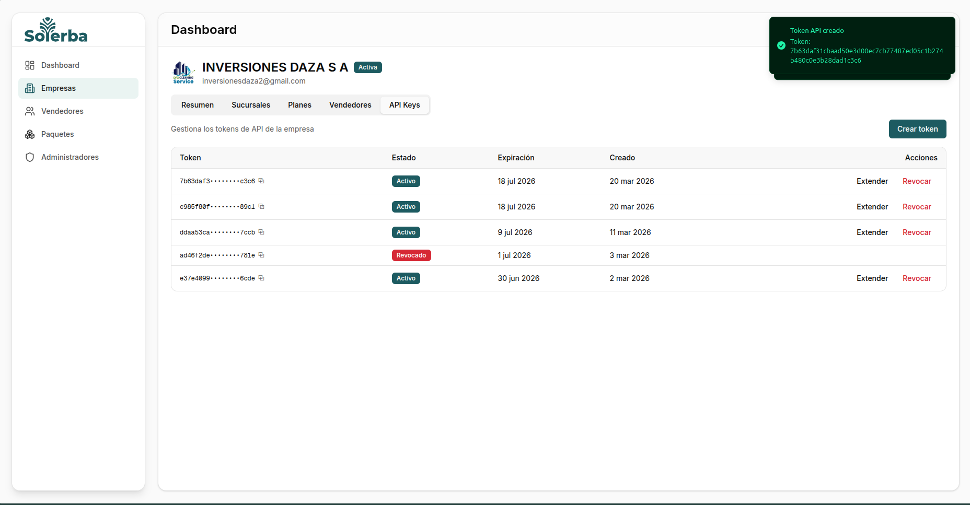Open Dashboard from the sidebar
970x505 pixels.
click(60, 65)
